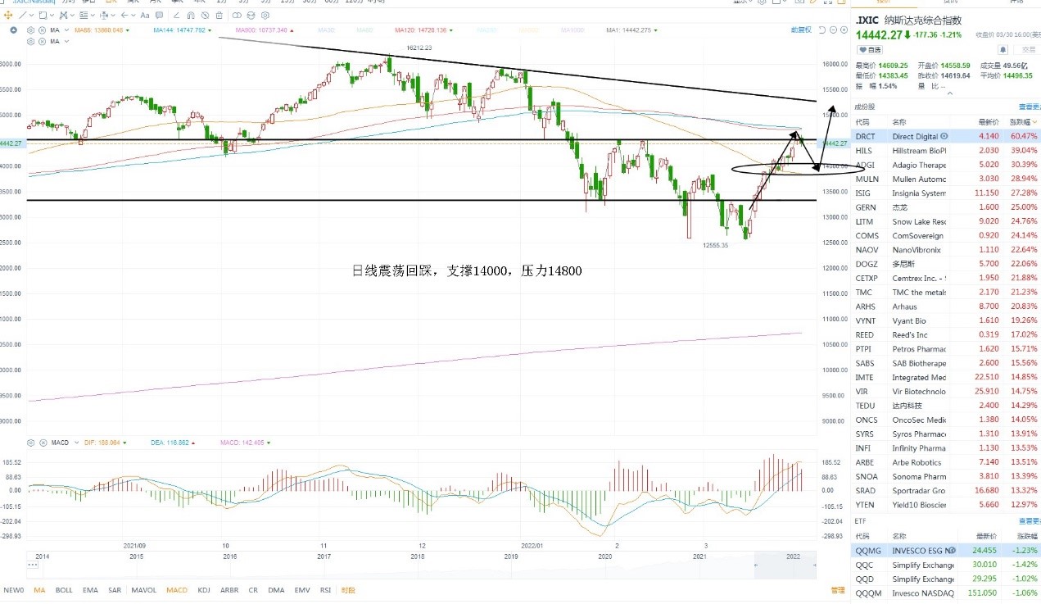
Task: Delete drawings with trash icon
Action: (220, 15)
